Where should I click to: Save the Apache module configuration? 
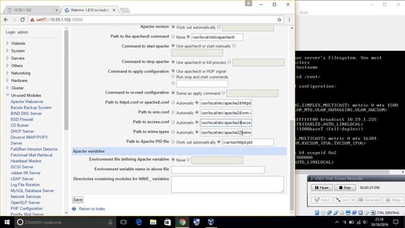coord(78,199)
